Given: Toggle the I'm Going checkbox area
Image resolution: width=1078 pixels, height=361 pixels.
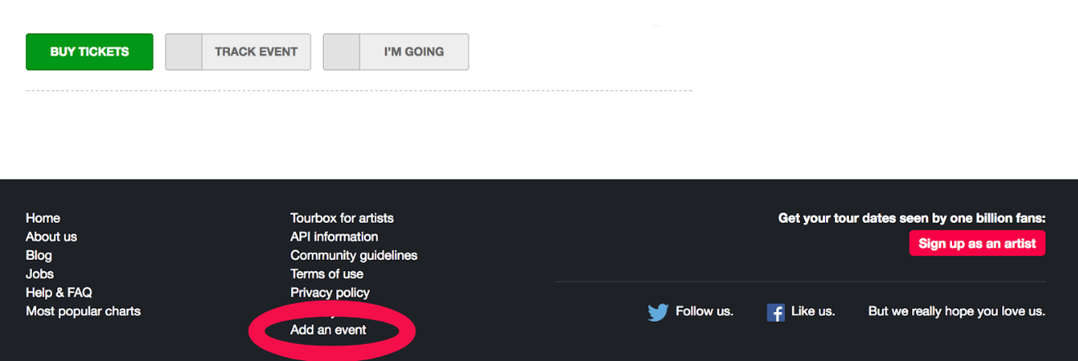Looking at the screenshot, I should [x=341, y=51].
